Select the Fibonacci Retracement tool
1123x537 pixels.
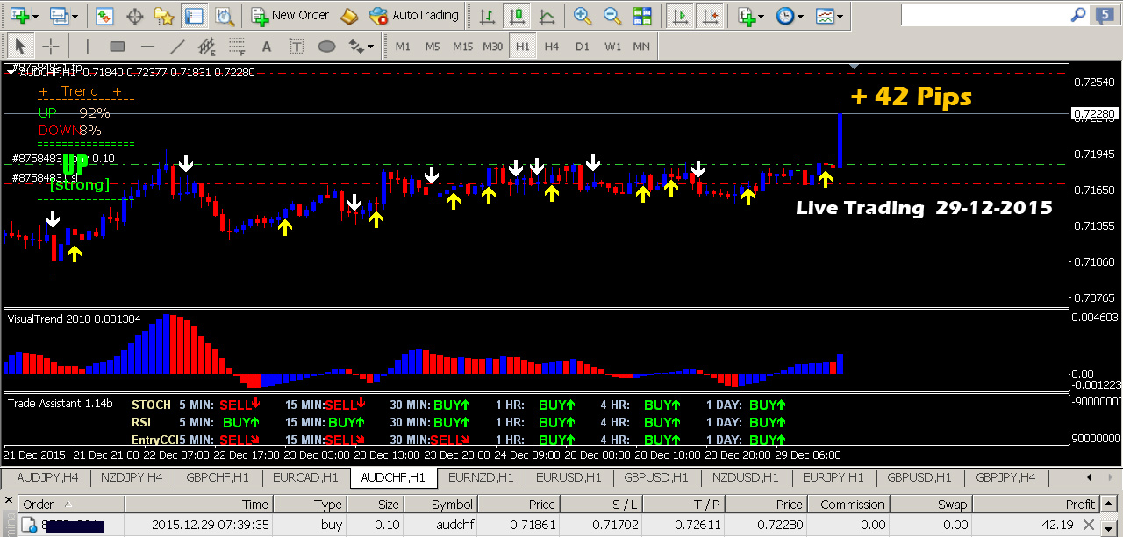pos(238,46)
